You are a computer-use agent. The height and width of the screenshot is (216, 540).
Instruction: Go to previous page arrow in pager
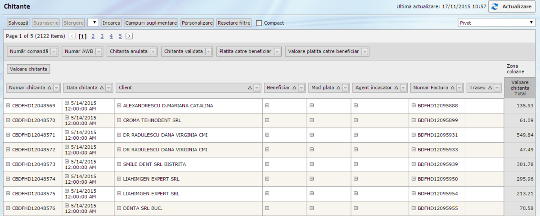[72, 36]
